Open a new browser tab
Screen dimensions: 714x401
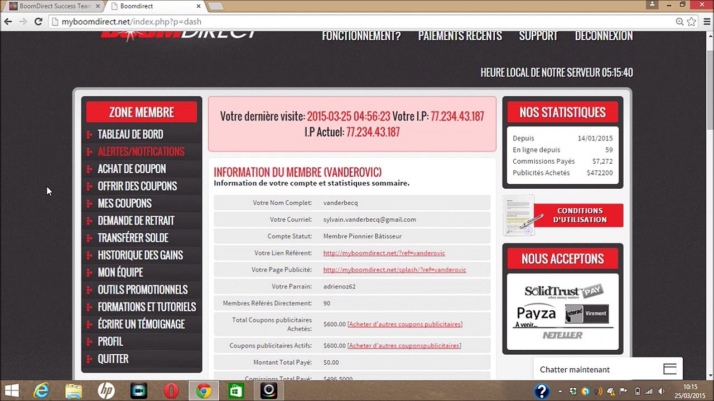215,6
